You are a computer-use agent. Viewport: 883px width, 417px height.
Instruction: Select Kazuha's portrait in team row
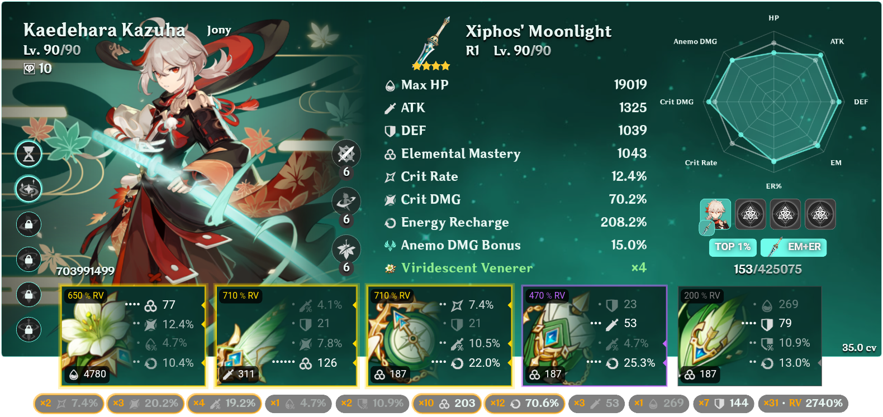(x=715, y=214)
